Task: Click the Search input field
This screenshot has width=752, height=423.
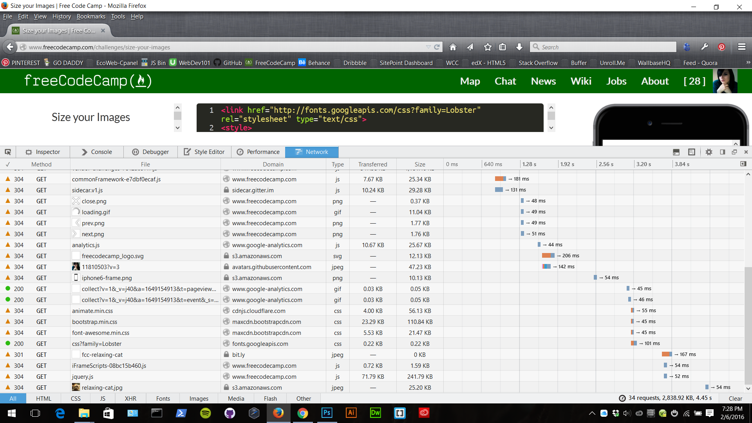Action: 603,47
